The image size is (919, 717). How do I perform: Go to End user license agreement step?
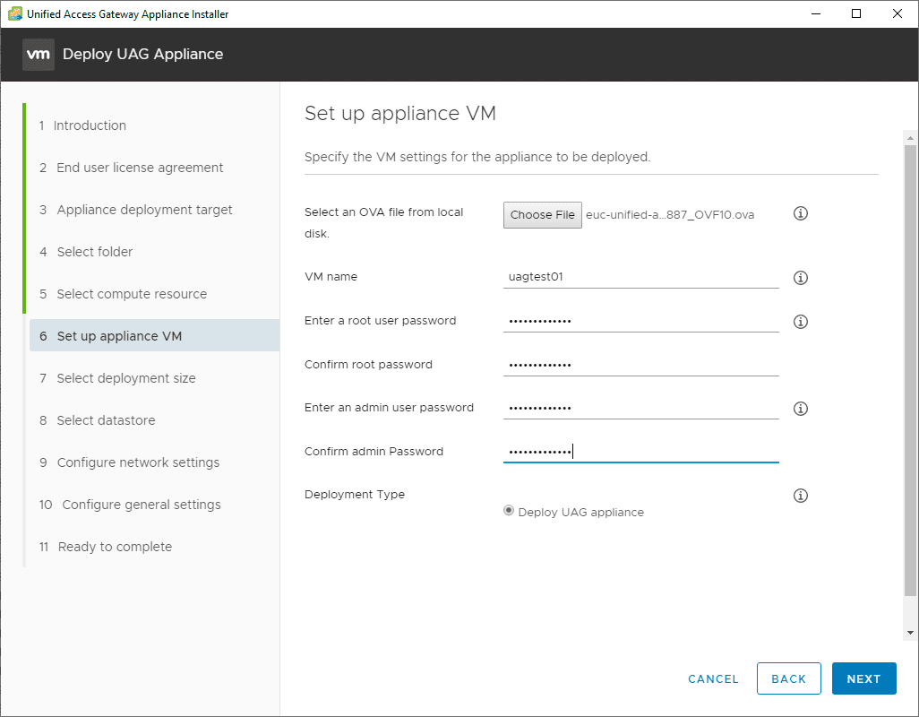point(140,168)
